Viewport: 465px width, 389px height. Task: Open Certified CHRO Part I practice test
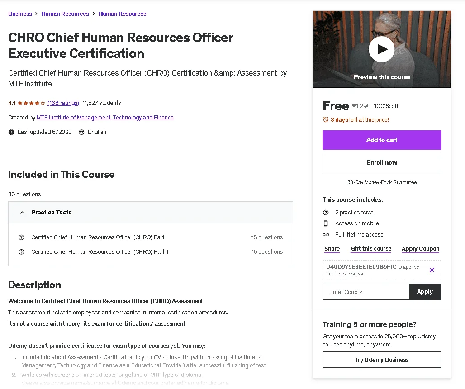99,237
